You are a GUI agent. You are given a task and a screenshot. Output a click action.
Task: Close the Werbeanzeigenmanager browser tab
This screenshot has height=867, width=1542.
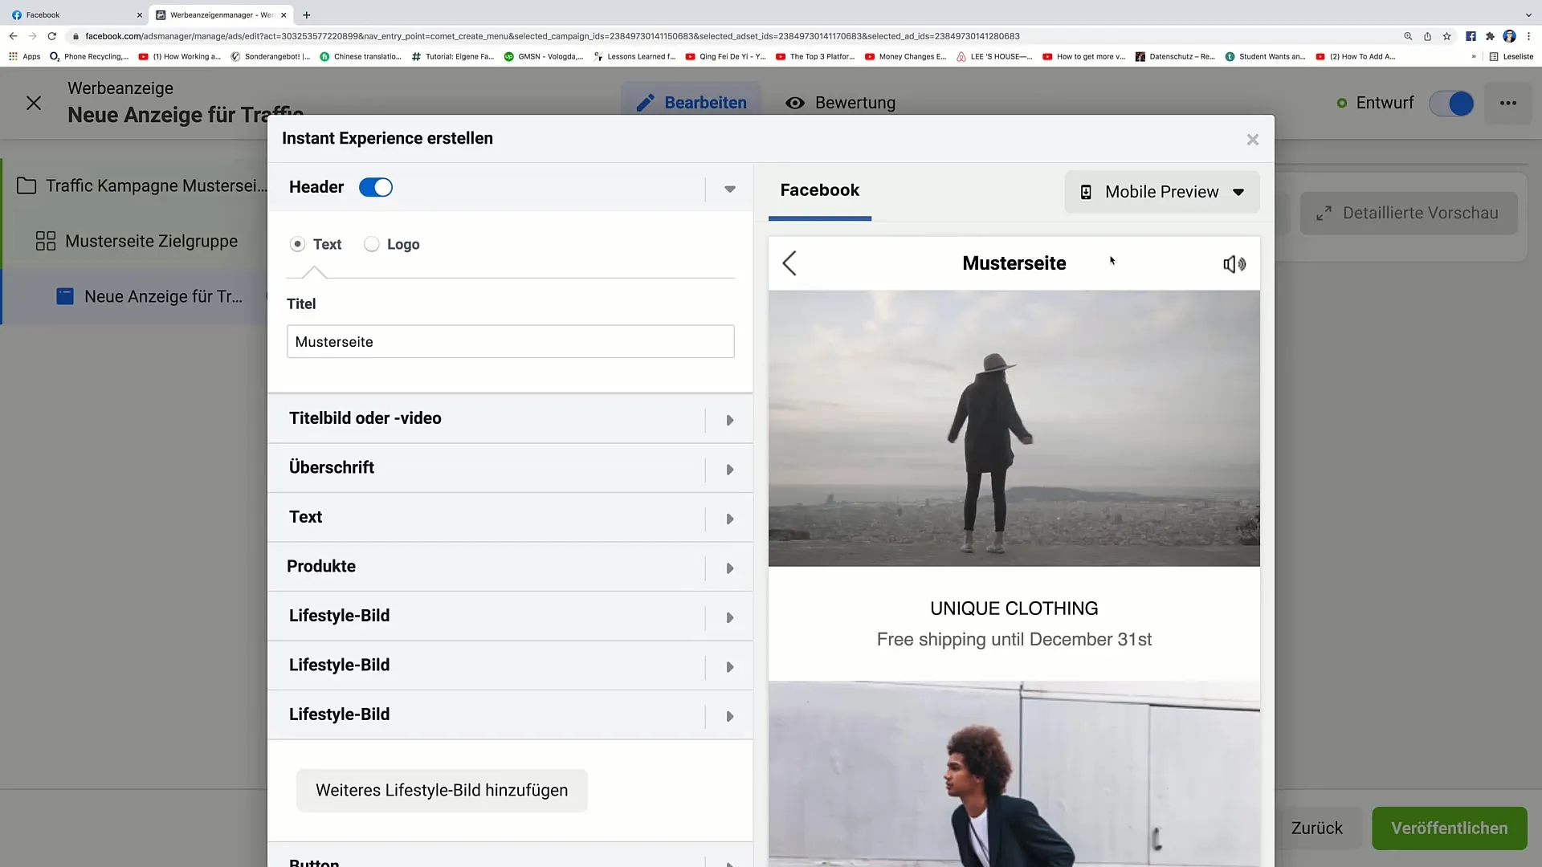tap(284, 14)
